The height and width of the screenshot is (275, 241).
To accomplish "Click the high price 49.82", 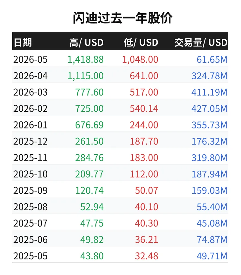I will point(92,240).
